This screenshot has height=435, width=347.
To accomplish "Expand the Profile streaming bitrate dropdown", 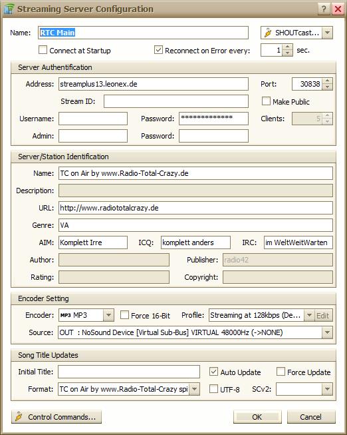I will pos(309,315).
